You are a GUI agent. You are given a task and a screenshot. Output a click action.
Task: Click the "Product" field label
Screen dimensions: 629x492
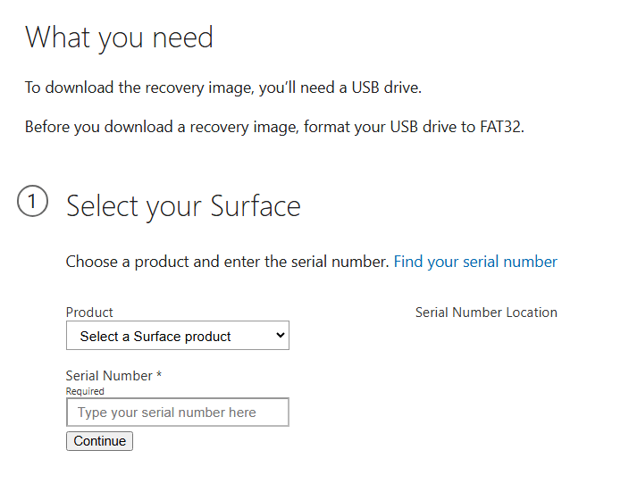[x=89, y=313]
